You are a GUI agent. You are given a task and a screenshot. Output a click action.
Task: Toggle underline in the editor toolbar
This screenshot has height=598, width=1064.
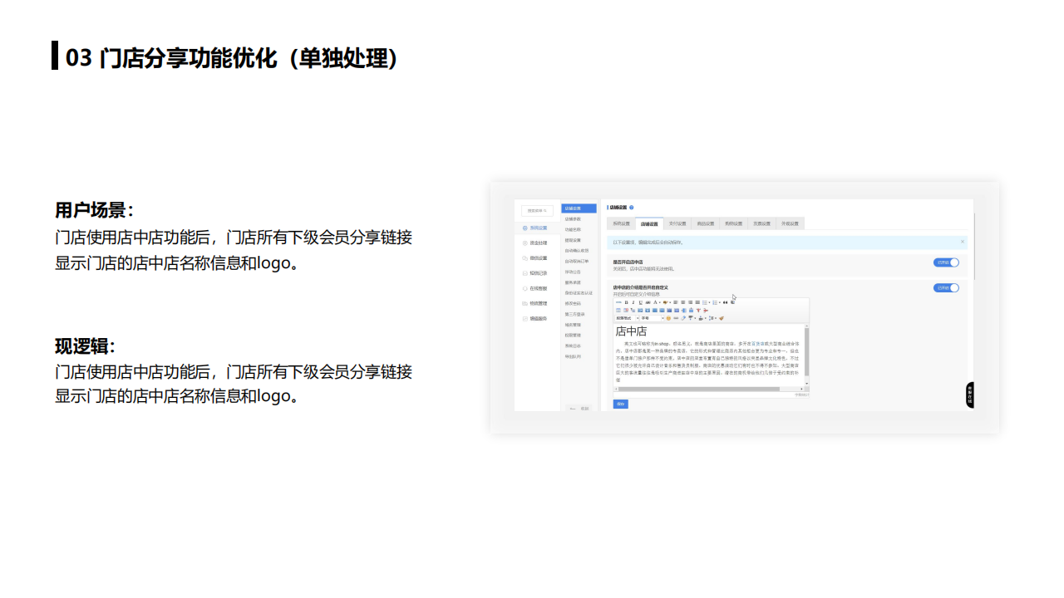click(640, 302)
